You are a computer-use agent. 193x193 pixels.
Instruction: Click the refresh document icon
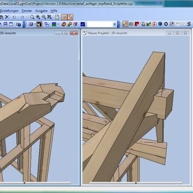pyautogui.click(x=57, y=17)
